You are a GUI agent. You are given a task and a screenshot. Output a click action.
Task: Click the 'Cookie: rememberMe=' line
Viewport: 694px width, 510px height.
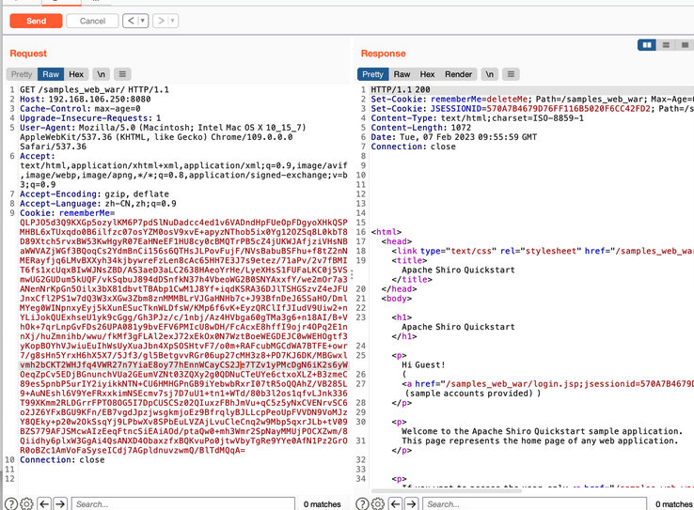68,213
